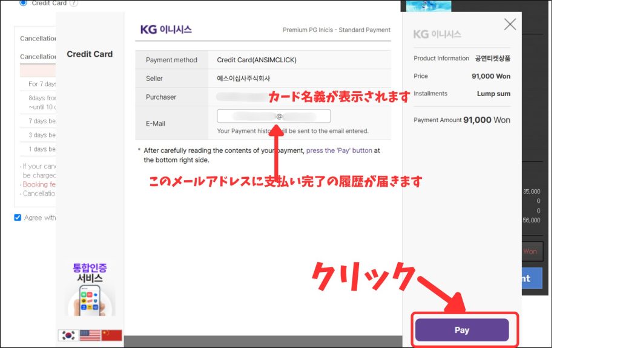Switch language with the United States flag
Viewport: 620px width, 348px height.
pyautogui.click(x=90, y=335)
